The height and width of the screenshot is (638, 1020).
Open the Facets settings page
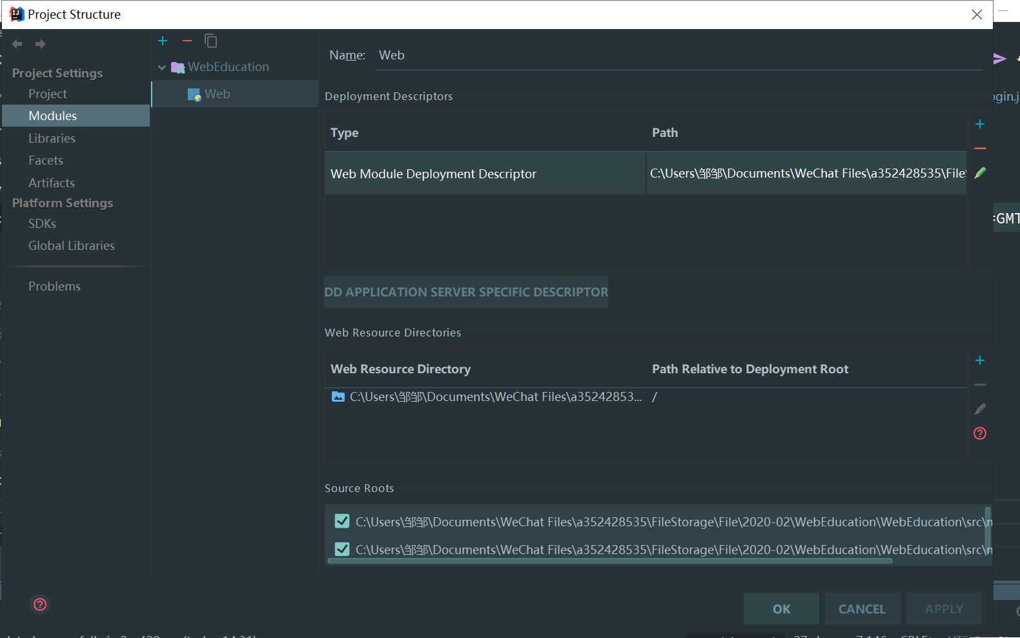(x=46, y=160)
